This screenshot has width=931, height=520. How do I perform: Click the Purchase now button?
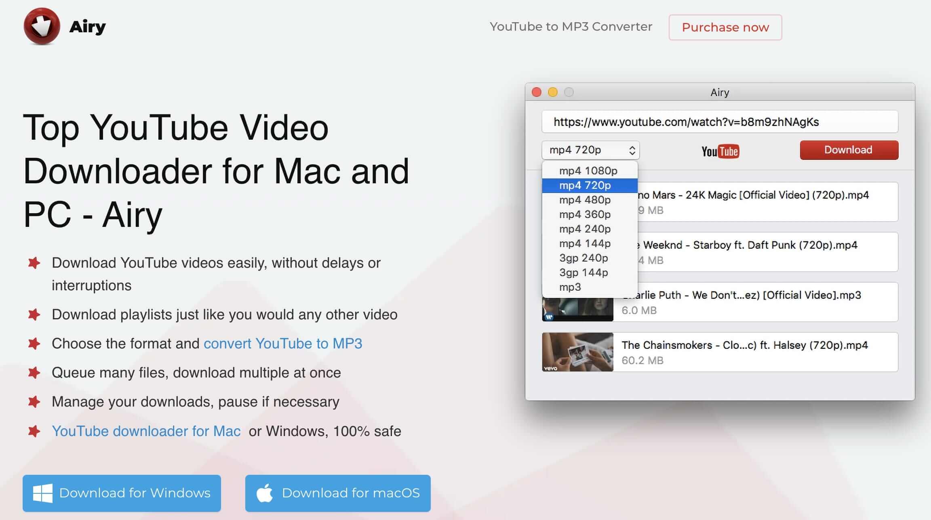(725, 27)
